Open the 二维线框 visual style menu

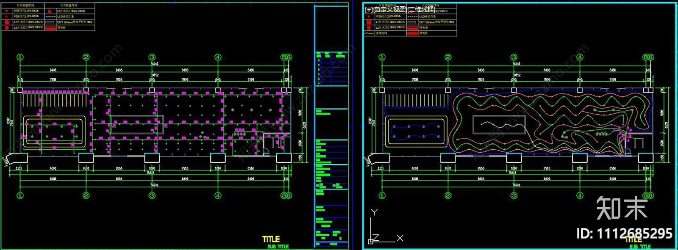pyautogui.click(x=421, y=9)
